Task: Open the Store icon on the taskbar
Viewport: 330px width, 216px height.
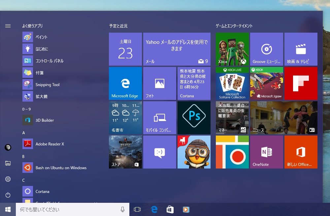Action: pyautogui.click(x=170, y=209)
